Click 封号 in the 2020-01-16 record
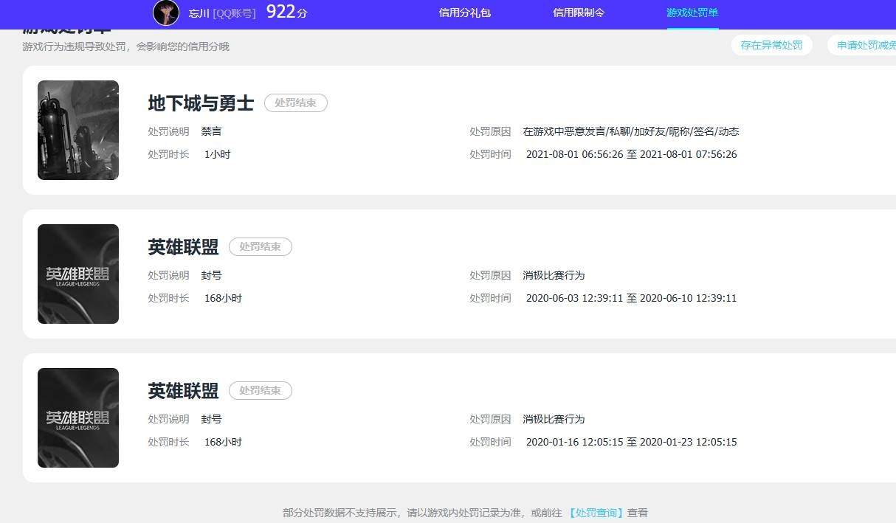Viewport: 896px width, 523px height. [211, 419]
